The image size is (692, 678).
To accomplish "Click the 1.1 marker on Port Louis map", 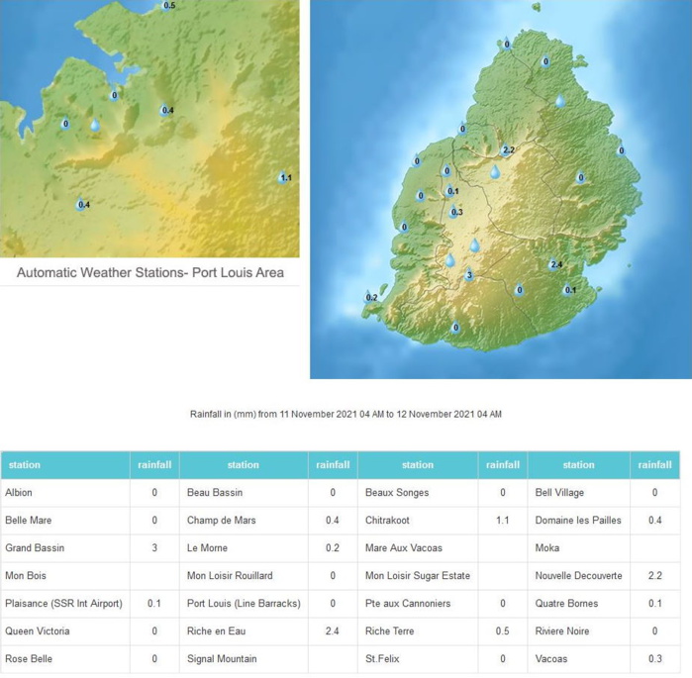I will [x=285, y=178].
